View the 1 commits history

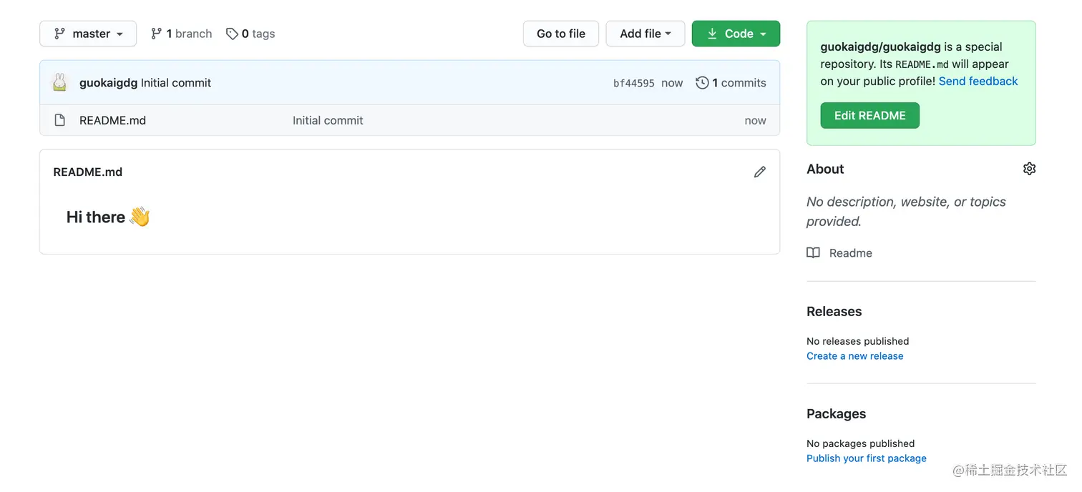pyautogui.click(x=731, y=83)
